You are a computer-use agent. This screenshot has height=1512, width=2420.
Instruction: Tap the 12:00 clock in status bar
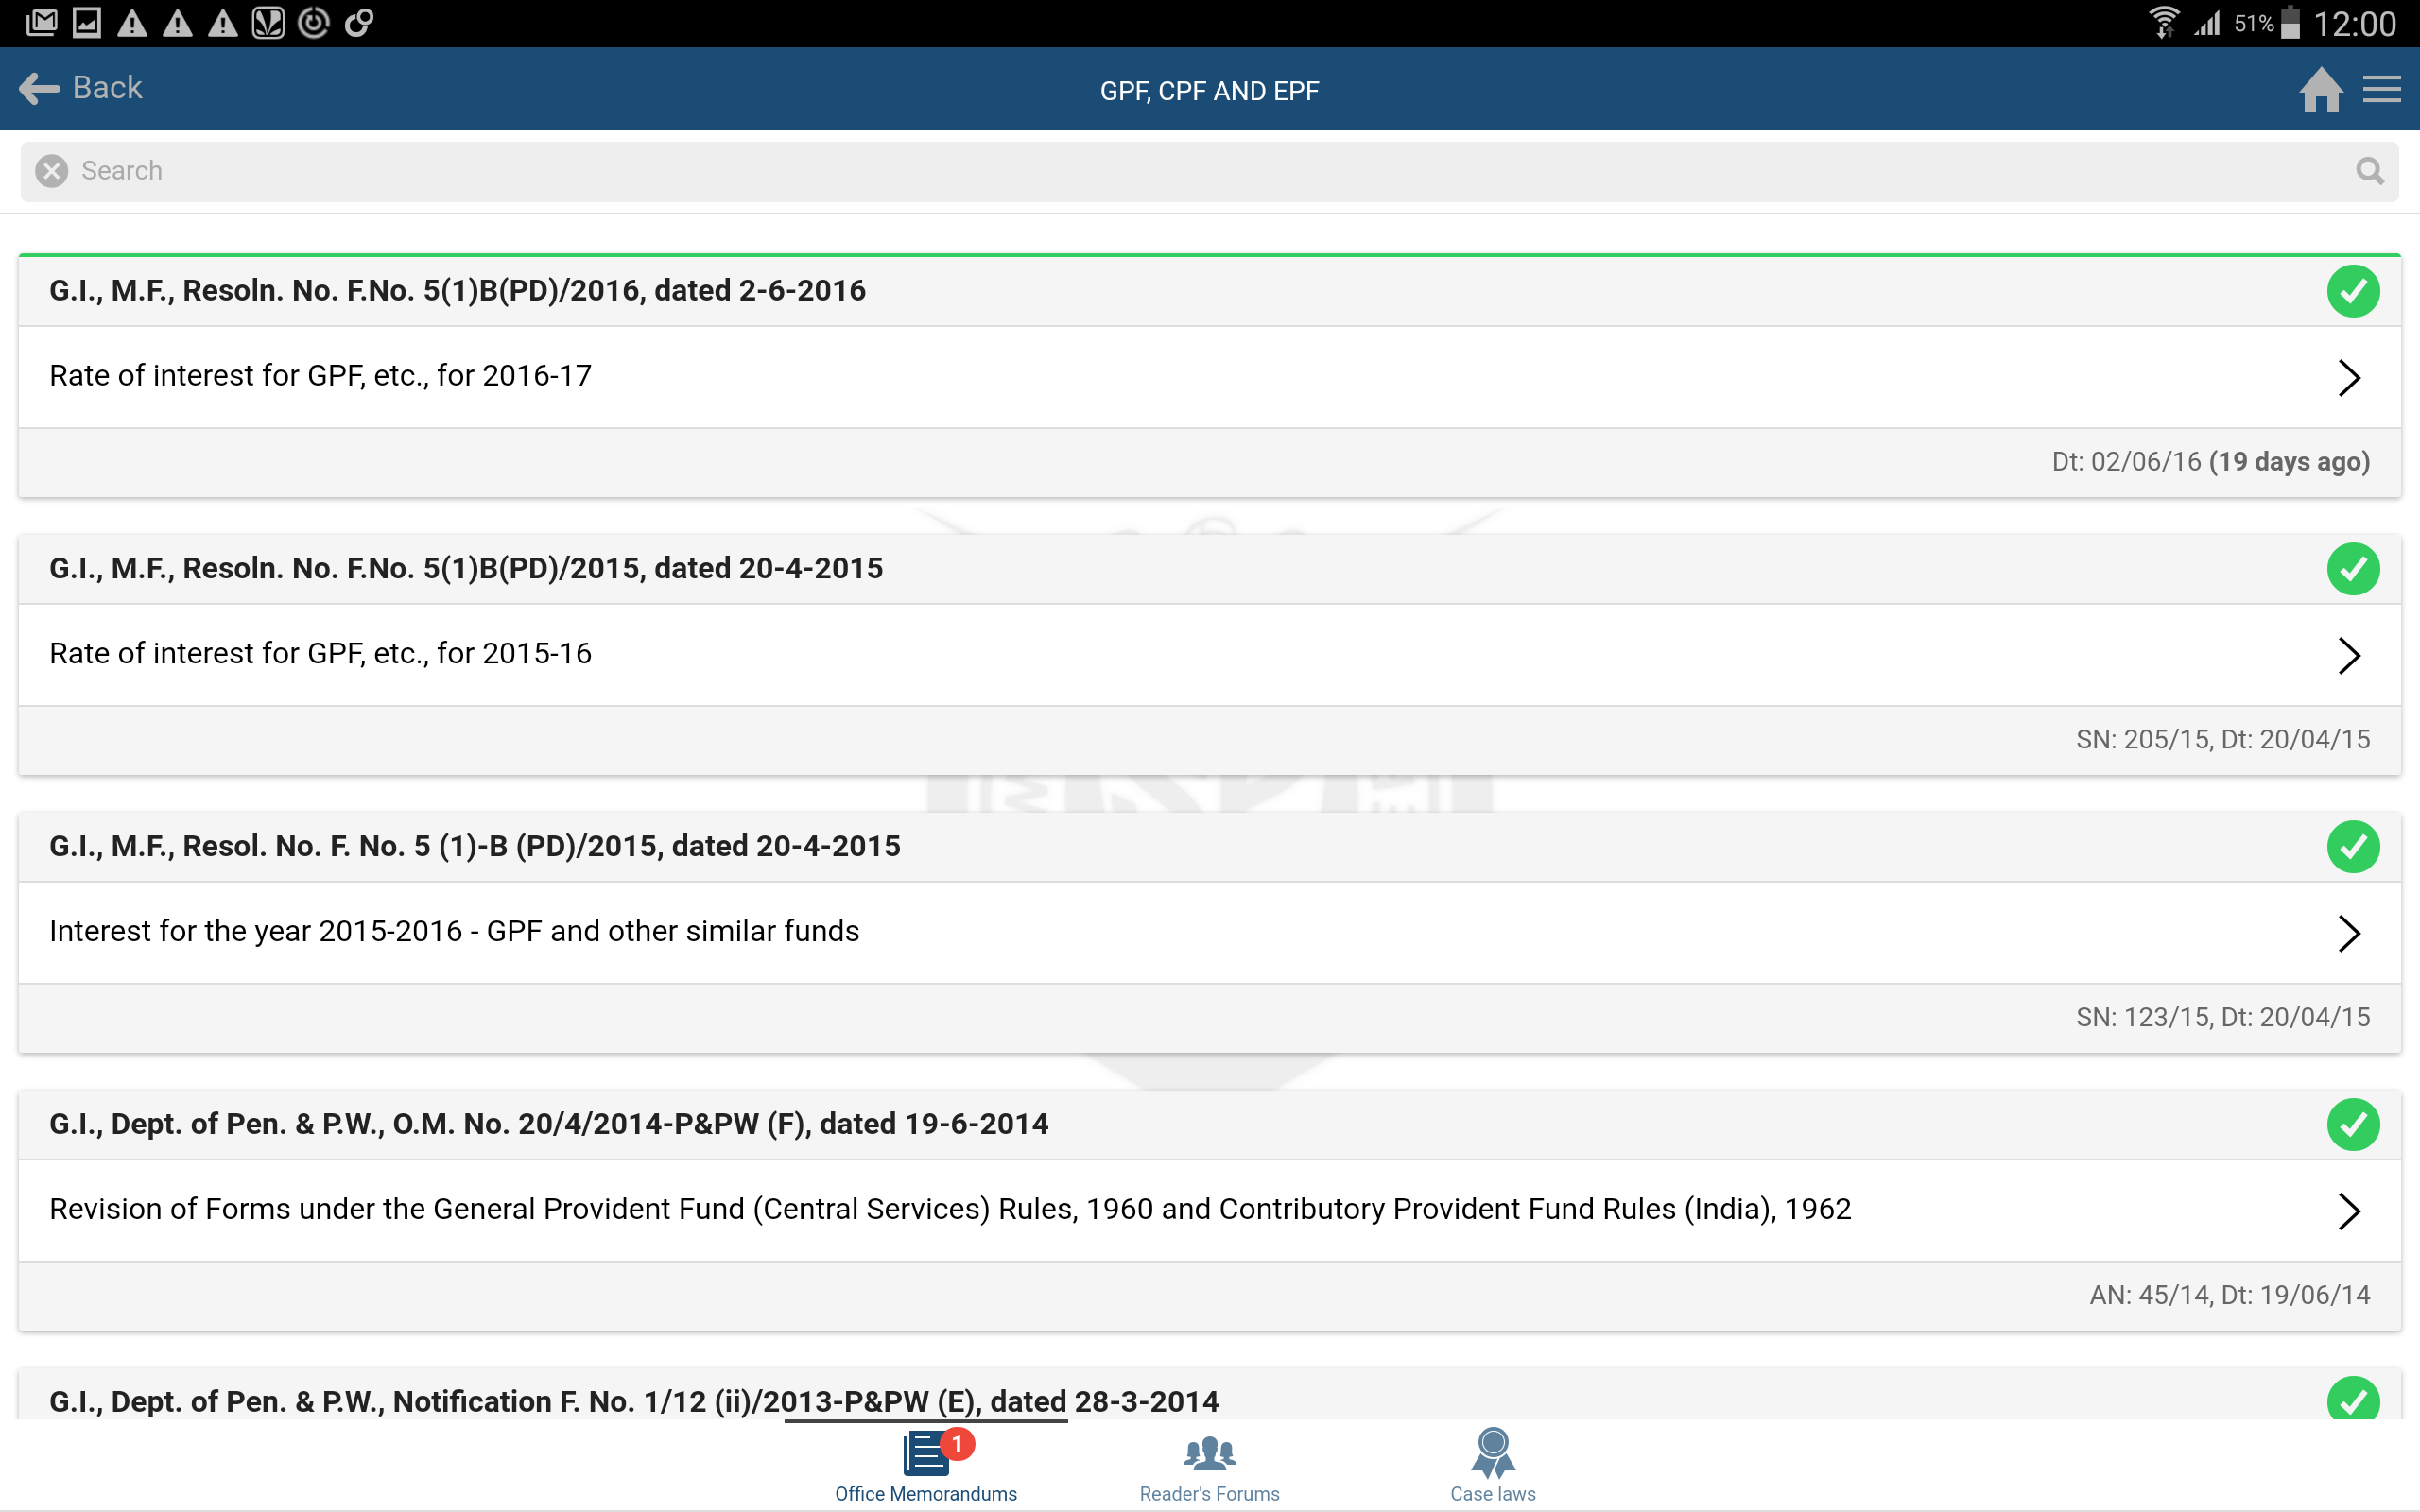point(2355,23)
